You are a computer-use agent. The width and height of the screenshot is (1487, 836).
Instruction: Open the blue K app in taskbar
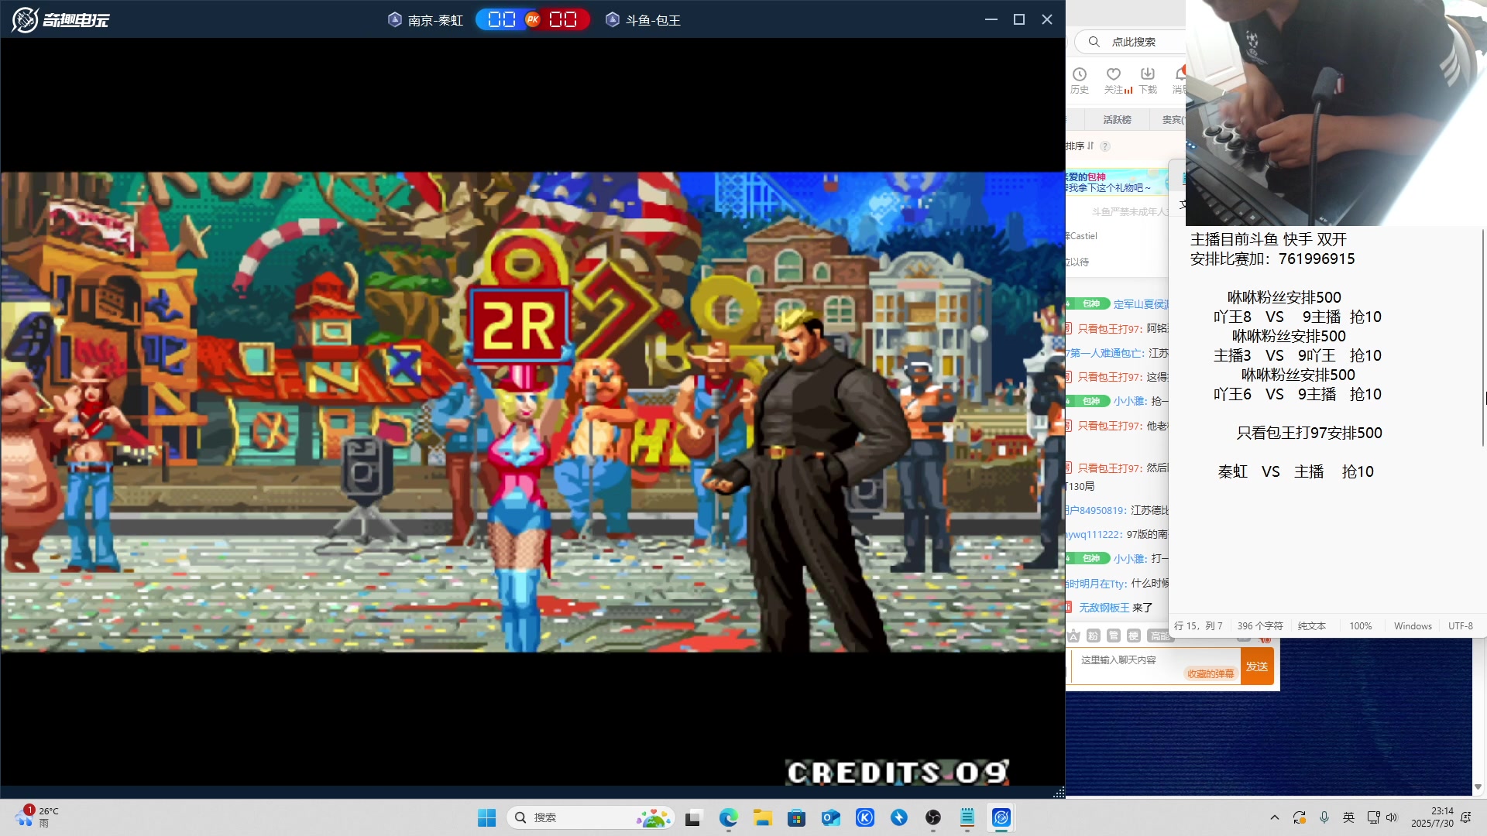[x=865, y=817]
